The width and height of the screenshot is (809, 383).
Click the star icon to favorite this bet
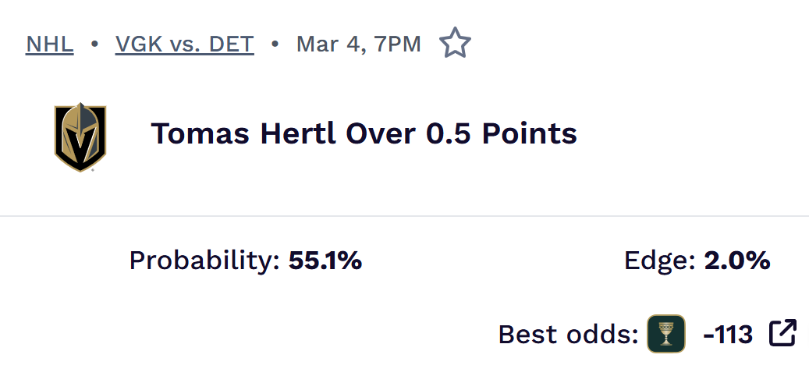coord(455,43)
